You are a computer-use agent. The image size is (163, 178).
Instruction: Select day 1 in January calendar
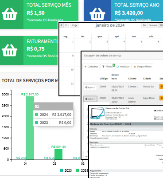[x=73, y=42]
